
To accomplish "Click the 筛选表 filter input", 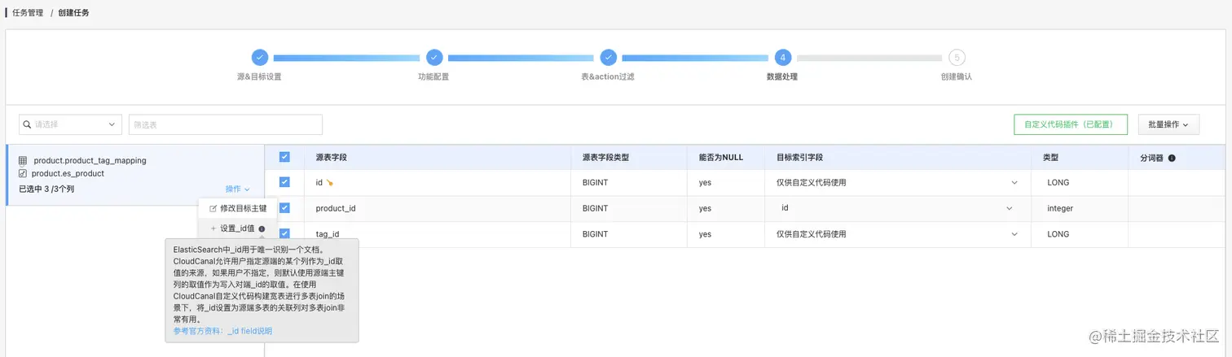I will click(226, 124).
